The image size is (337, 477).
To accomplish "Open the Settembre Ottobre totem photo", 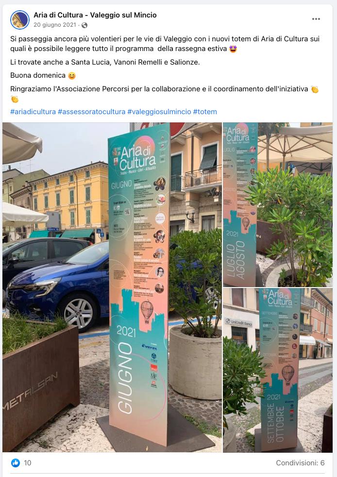I will (x=278, y=370).
